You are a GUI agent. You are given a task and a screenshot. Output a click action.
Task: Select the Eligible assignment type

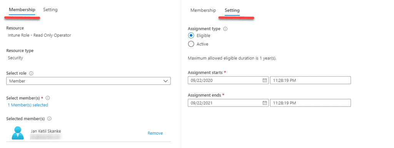pos(191,36)
